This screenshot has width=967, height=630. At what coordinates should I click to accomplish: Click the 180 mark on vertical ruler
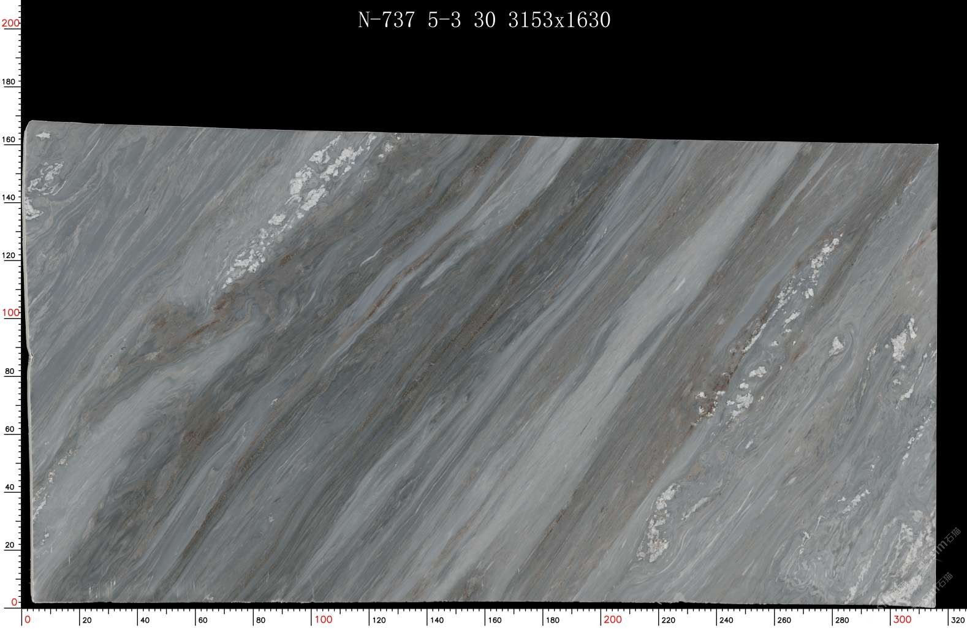click(x=10, y=82)
